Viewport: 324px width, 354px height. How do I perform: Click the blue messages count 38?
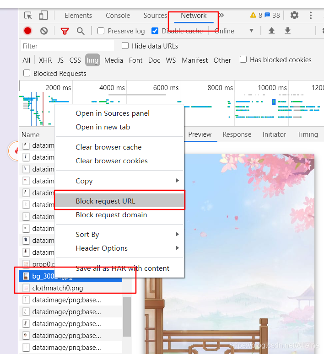click(272, 15)
